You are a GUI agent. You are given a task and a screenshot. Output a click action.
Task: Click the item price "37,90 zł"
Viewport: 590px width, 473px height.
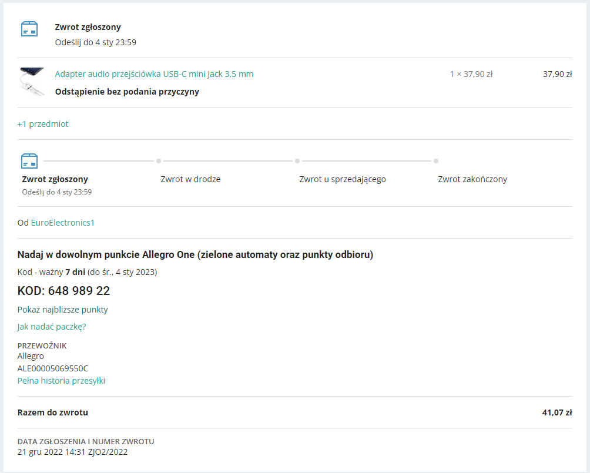[x=556, y=74]
